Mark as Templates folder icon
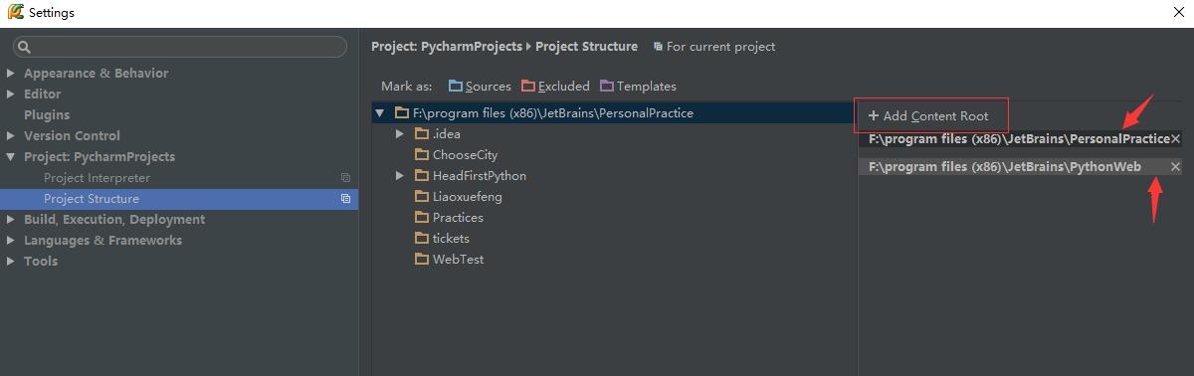 tap(607, 87)
